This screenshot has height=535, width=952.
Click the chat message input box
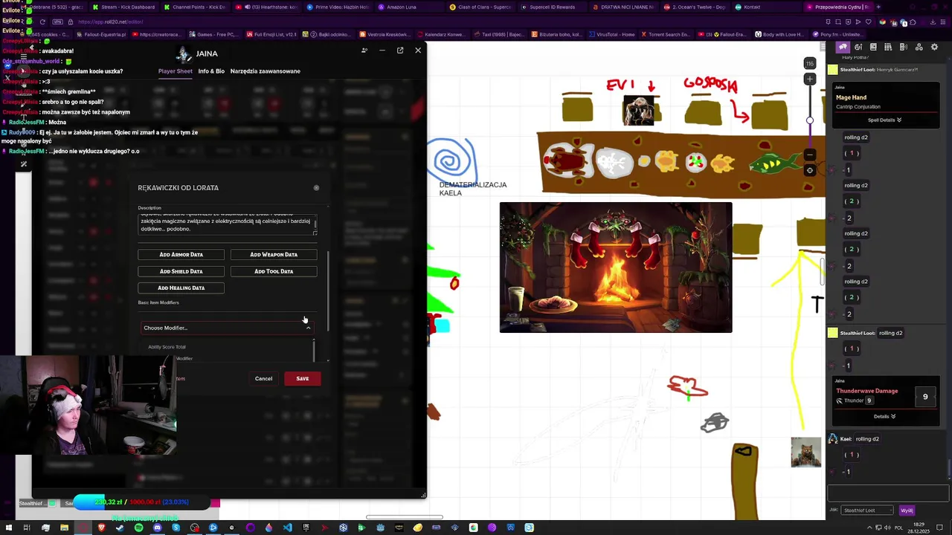(888, 493)
